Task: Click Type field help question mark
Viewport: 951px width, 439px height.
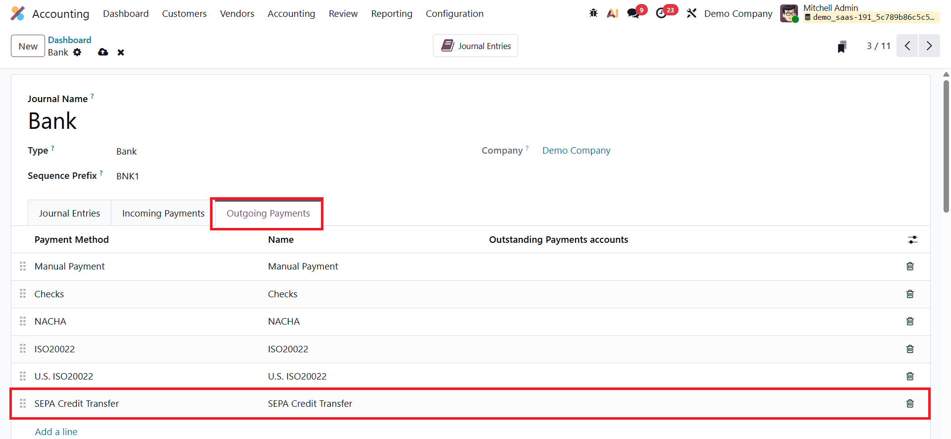Action: tap(53, 148)
